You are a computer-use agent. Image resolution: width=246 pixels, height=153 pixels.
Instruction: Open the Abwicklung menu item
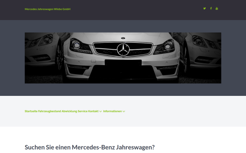[x=69, y=111]
